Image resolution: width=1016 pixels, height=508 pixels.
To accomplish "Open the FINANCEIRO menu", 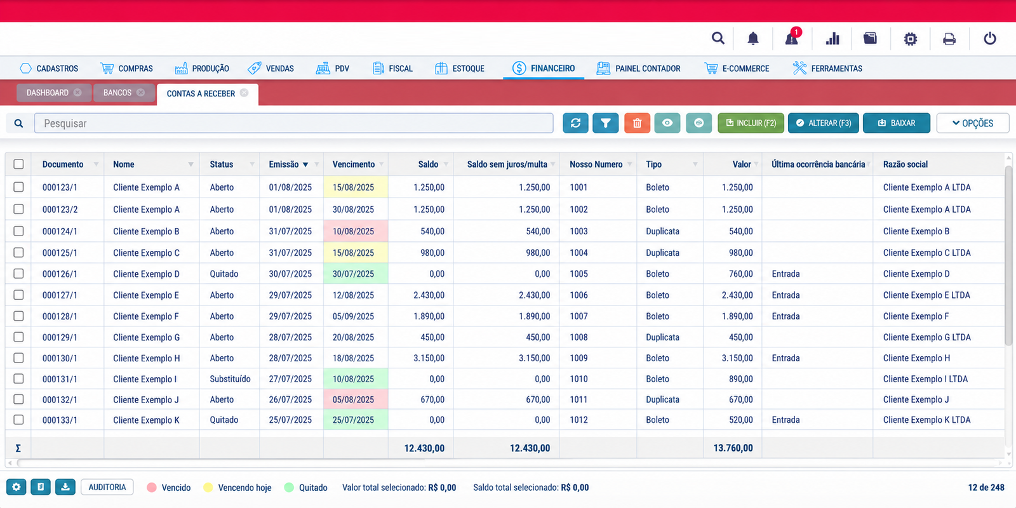I will point(544,68).
